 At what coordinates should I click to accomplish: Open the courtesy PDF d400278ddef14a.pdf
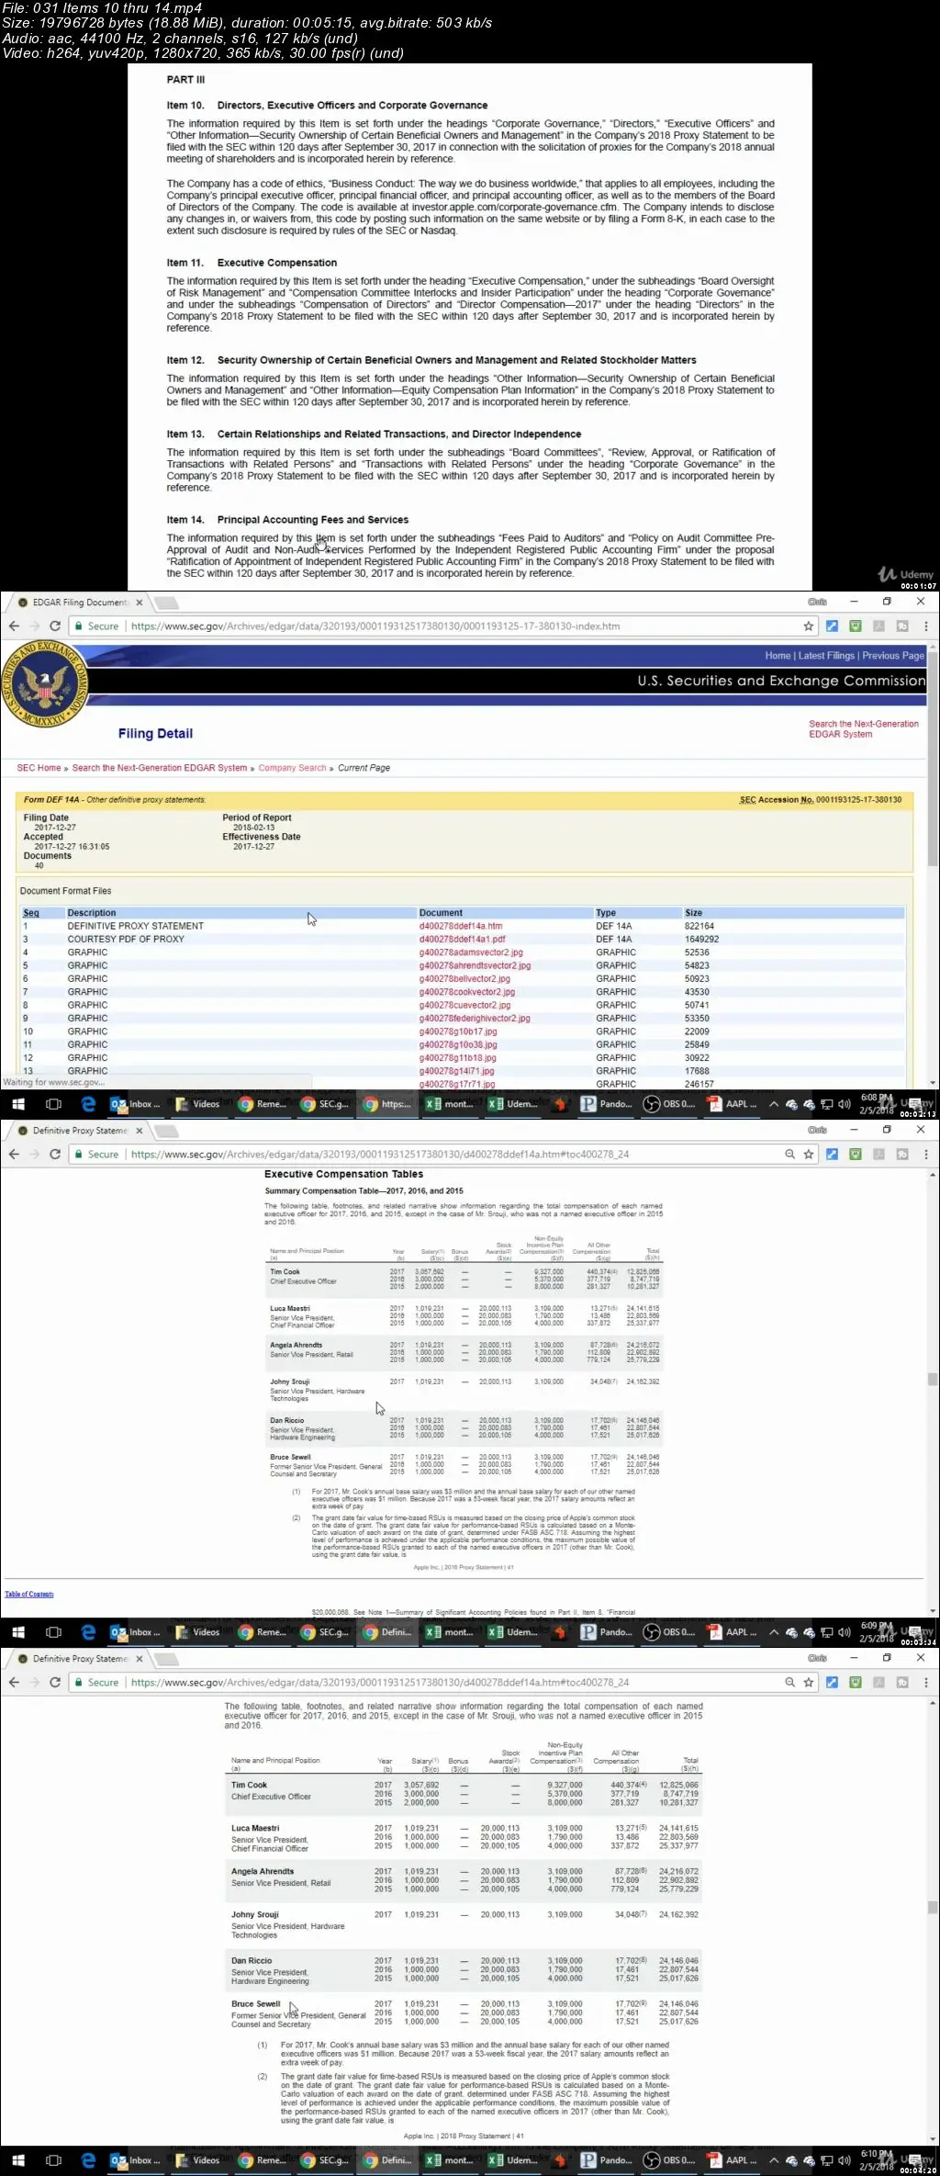point(462,939)
